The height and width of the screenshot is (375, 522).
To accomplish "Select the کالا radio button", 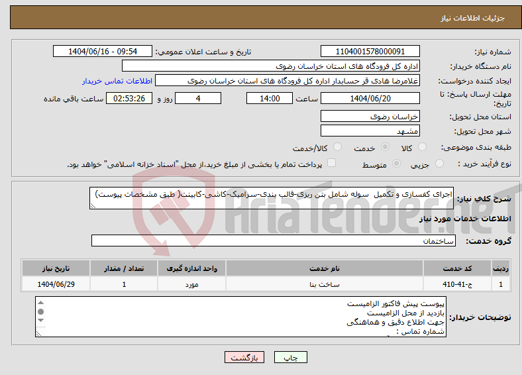I will tap(422, 147).
